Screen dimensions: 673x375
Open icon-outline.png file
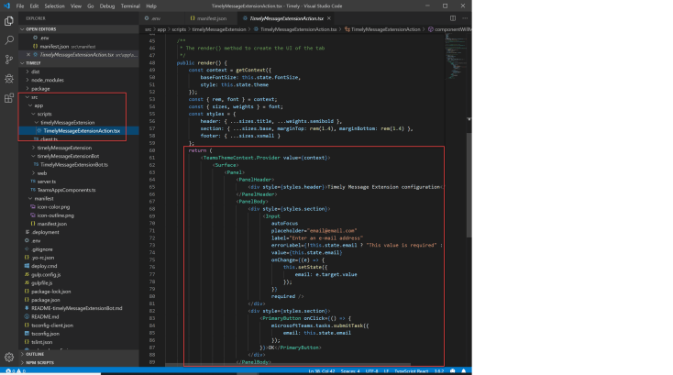[55, 215]
